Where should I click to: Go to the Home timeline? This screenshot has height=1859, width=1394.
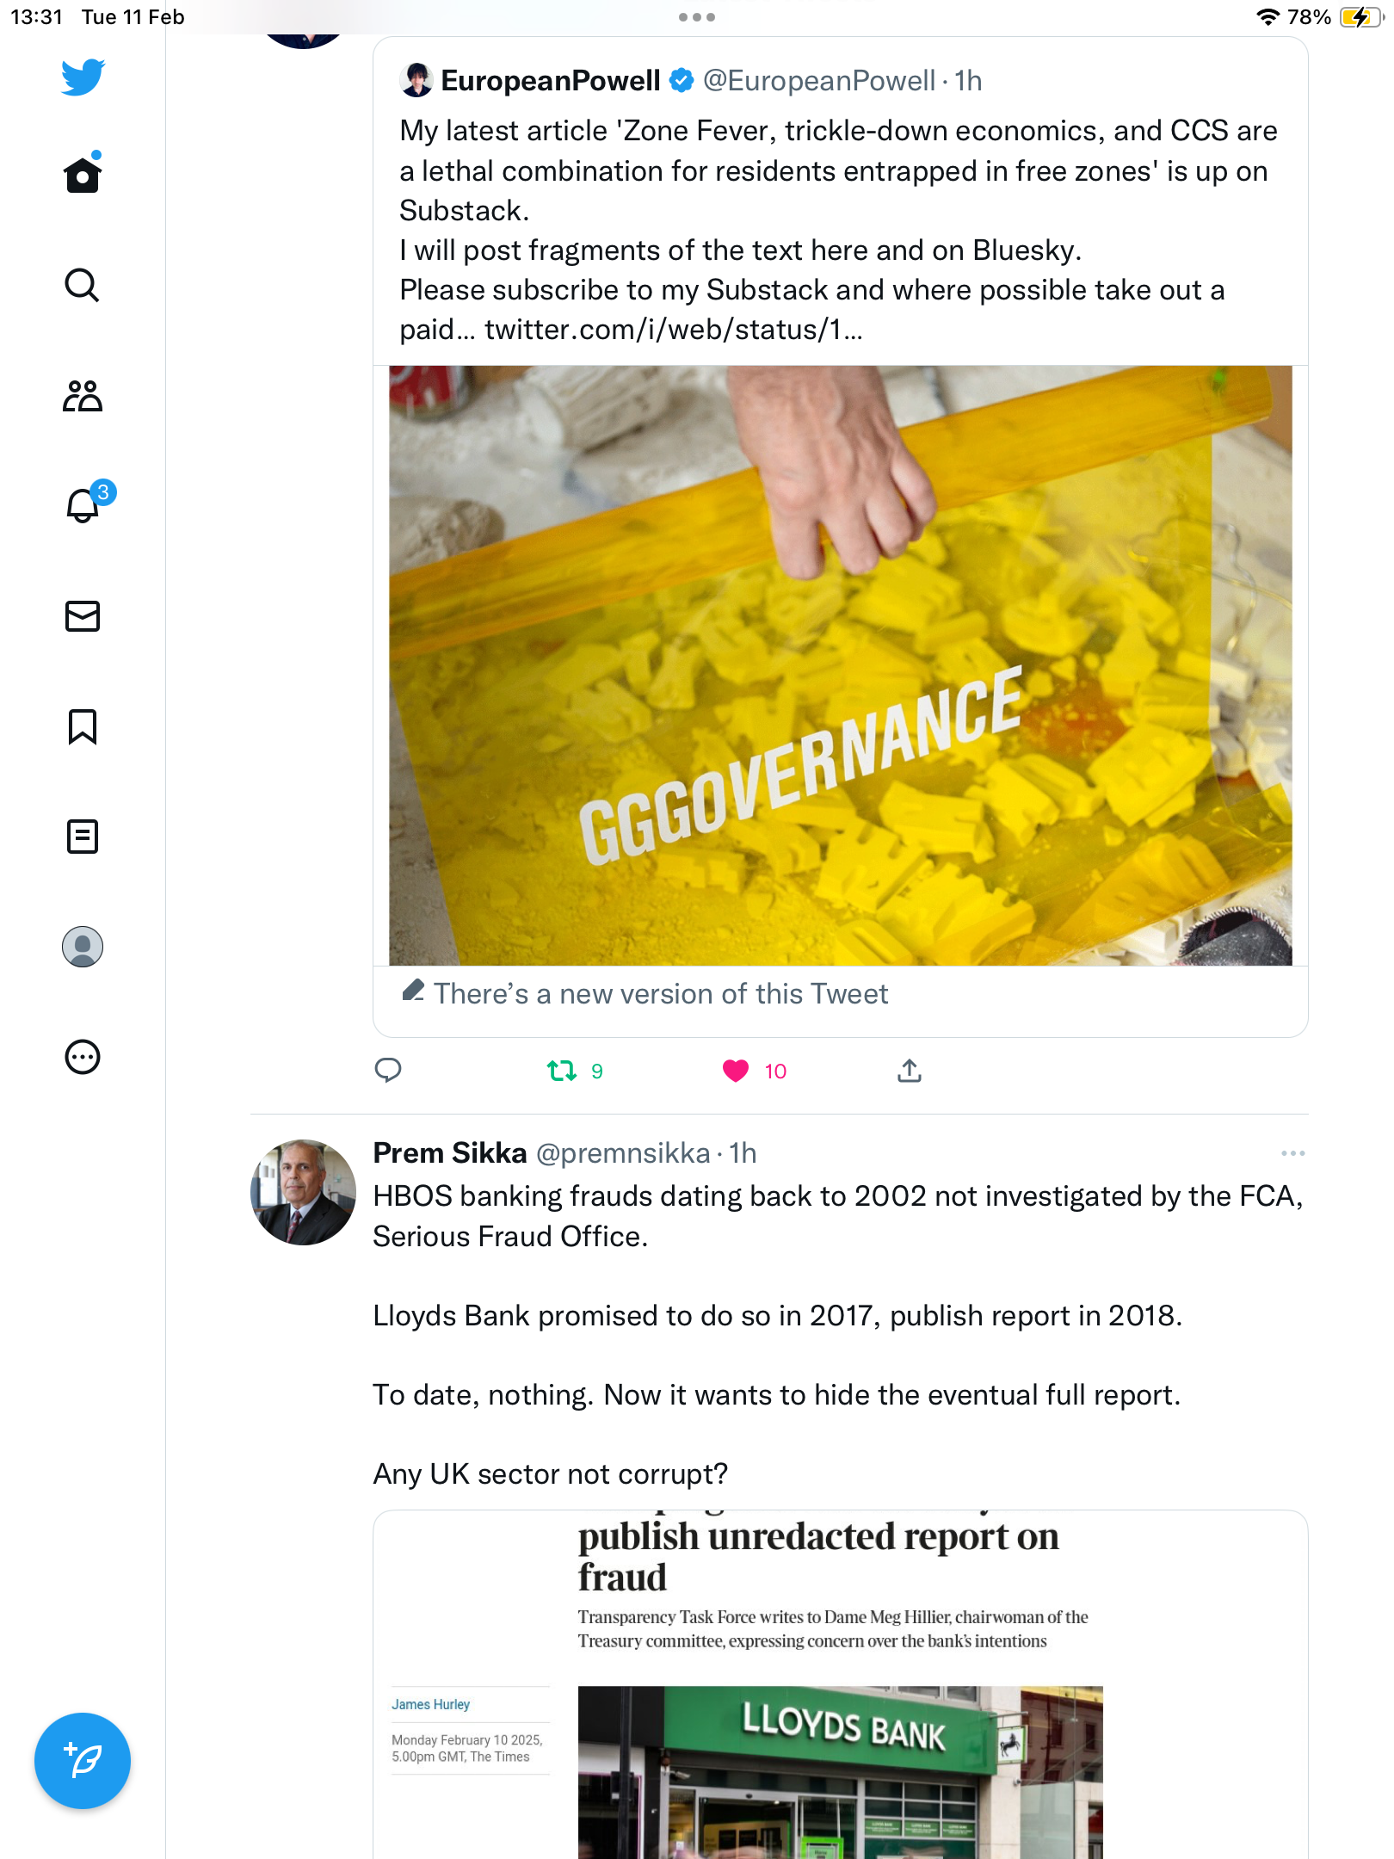click(x=83, y=175)
